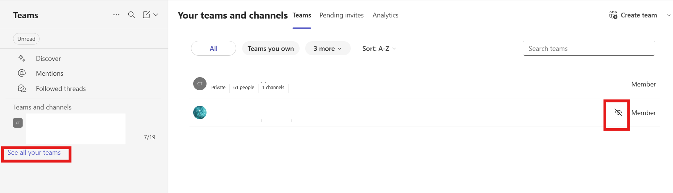Click the Private label on the CT team
This screenshot has height=193, width=673.
pyautogui.click(x=218, y=88)
